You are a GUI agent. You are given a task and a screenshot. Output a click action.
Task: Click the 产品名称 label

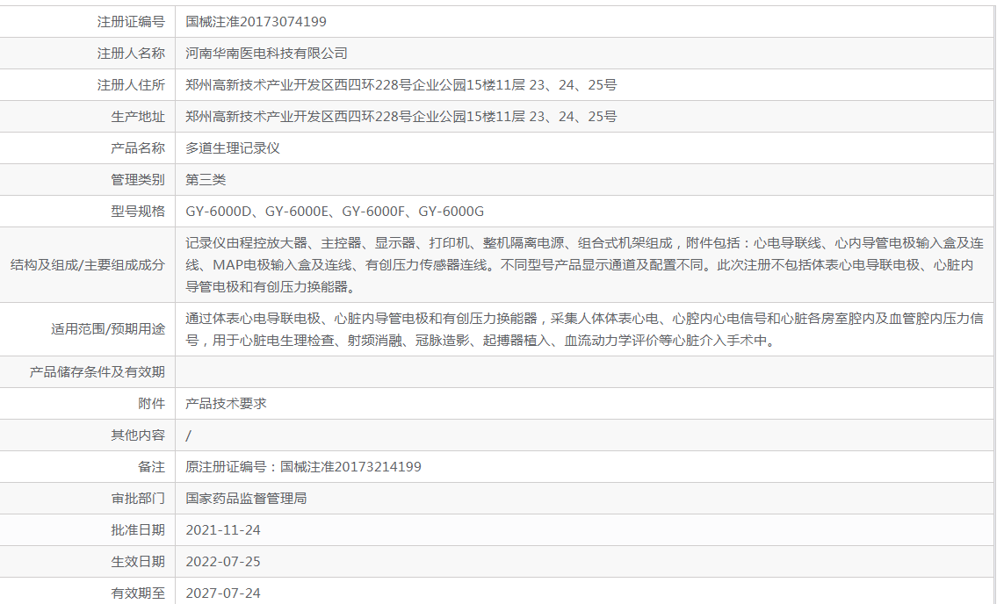138,147
